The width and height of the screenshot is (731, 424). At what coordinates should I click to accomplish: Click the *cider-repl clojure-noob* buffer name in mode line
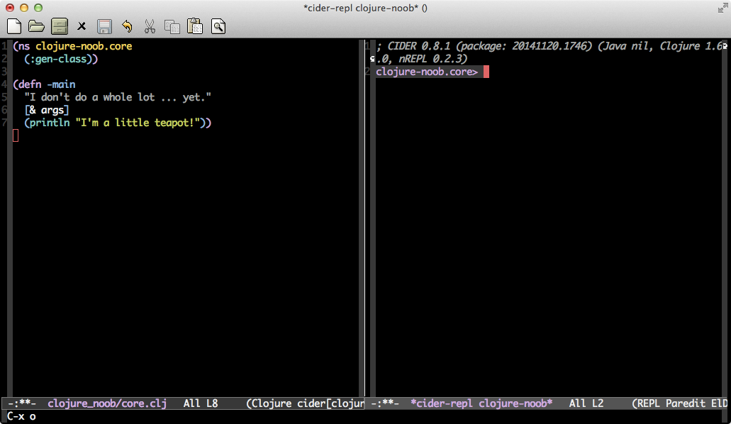[x=481, y=403]
